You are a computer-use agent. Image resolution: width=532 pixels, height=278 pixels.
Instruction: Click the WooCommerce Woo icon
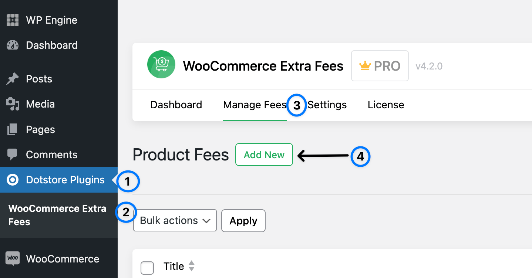(x=12, y=259)
